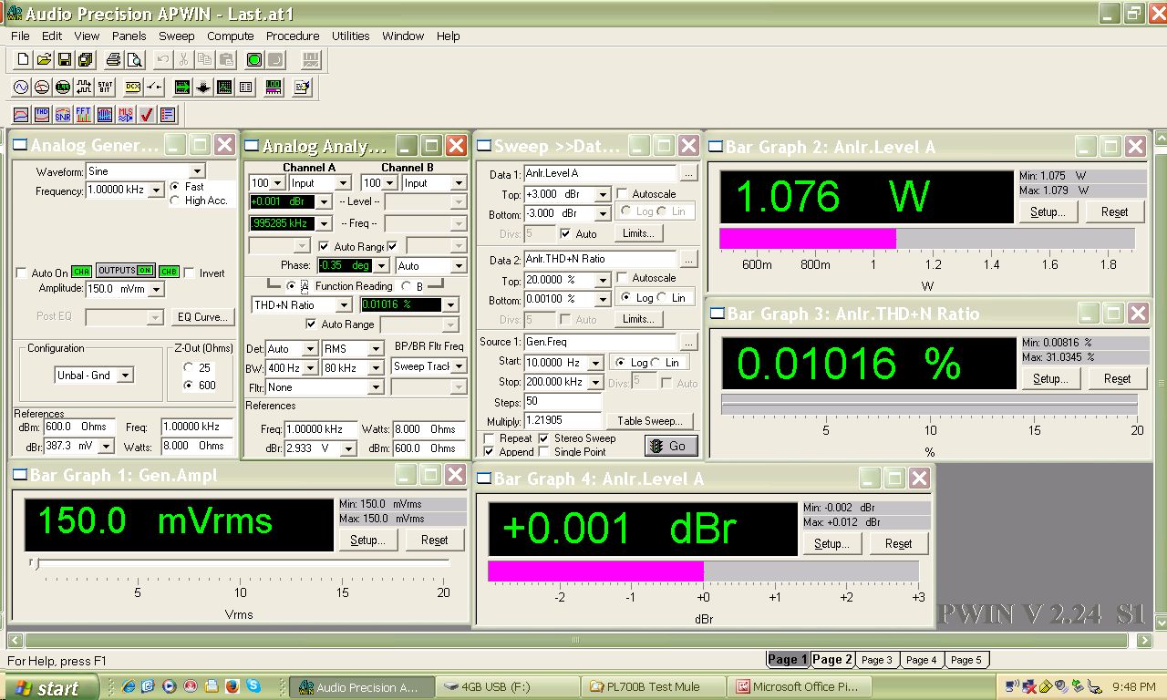This screenshot has width=1167, height=700.
Task: Open the DCX panel icon
Action: coord(133,87)
